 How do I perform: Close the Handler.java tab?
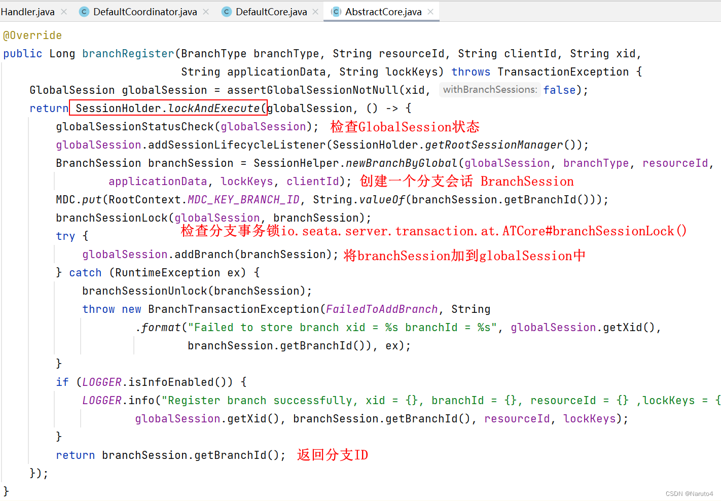click(x=64, y=12)
